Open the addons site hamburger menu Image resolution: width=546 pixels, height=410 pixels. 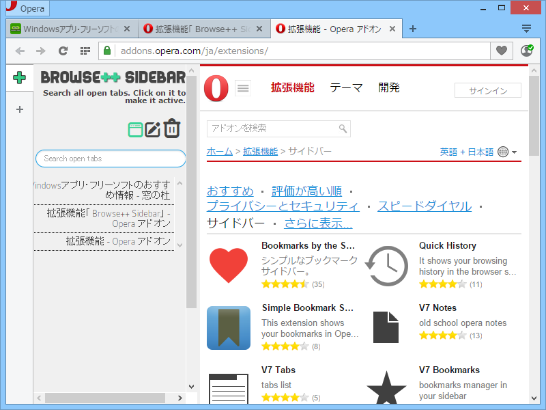[243, 87]
